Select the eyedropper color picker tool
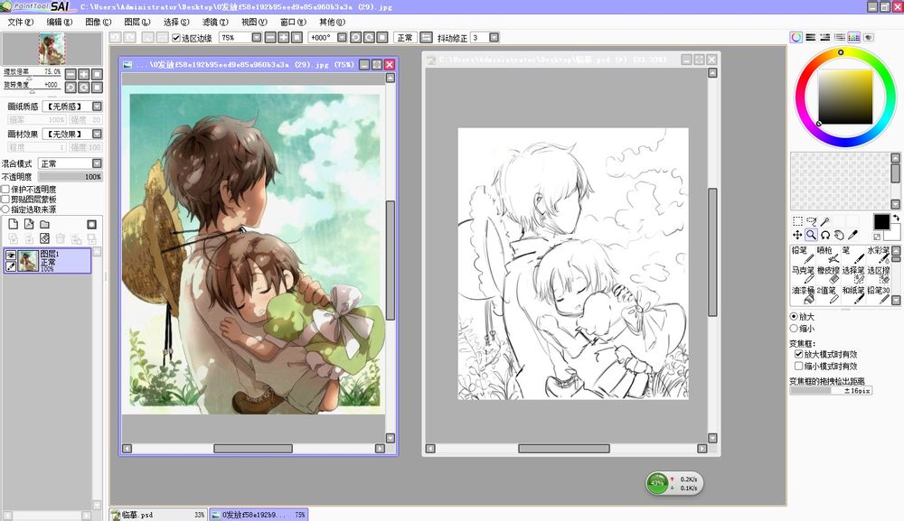The image size is (904, 521). (x=853, y=235)
